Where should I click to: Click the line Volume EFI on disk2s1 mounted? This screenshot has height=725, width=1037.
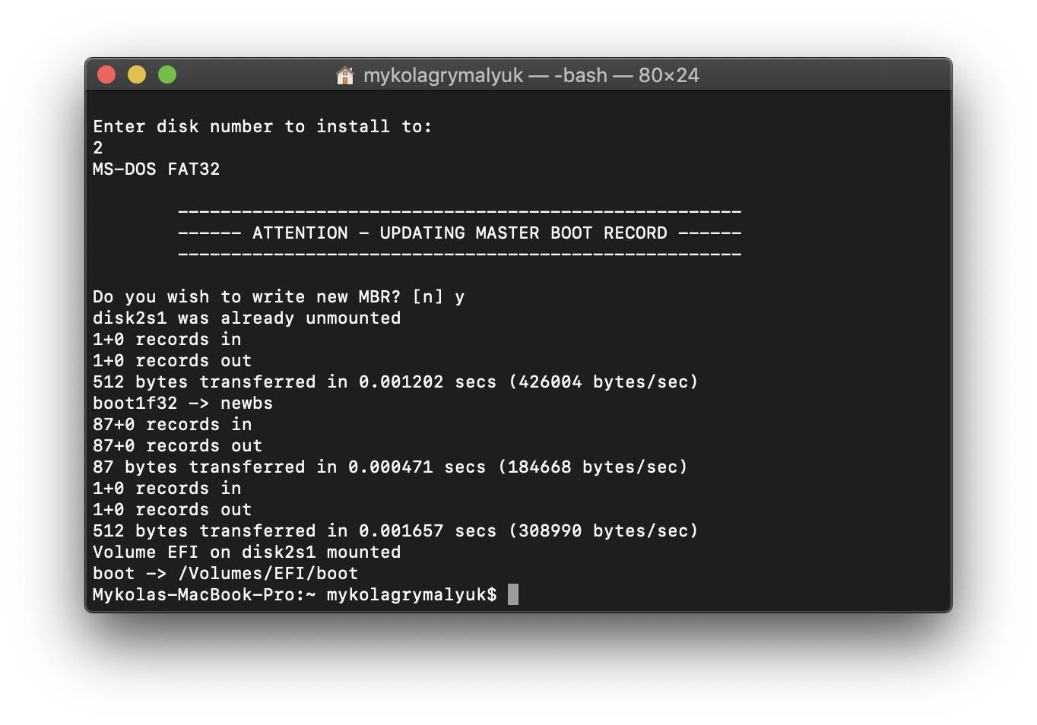[246, 552]
